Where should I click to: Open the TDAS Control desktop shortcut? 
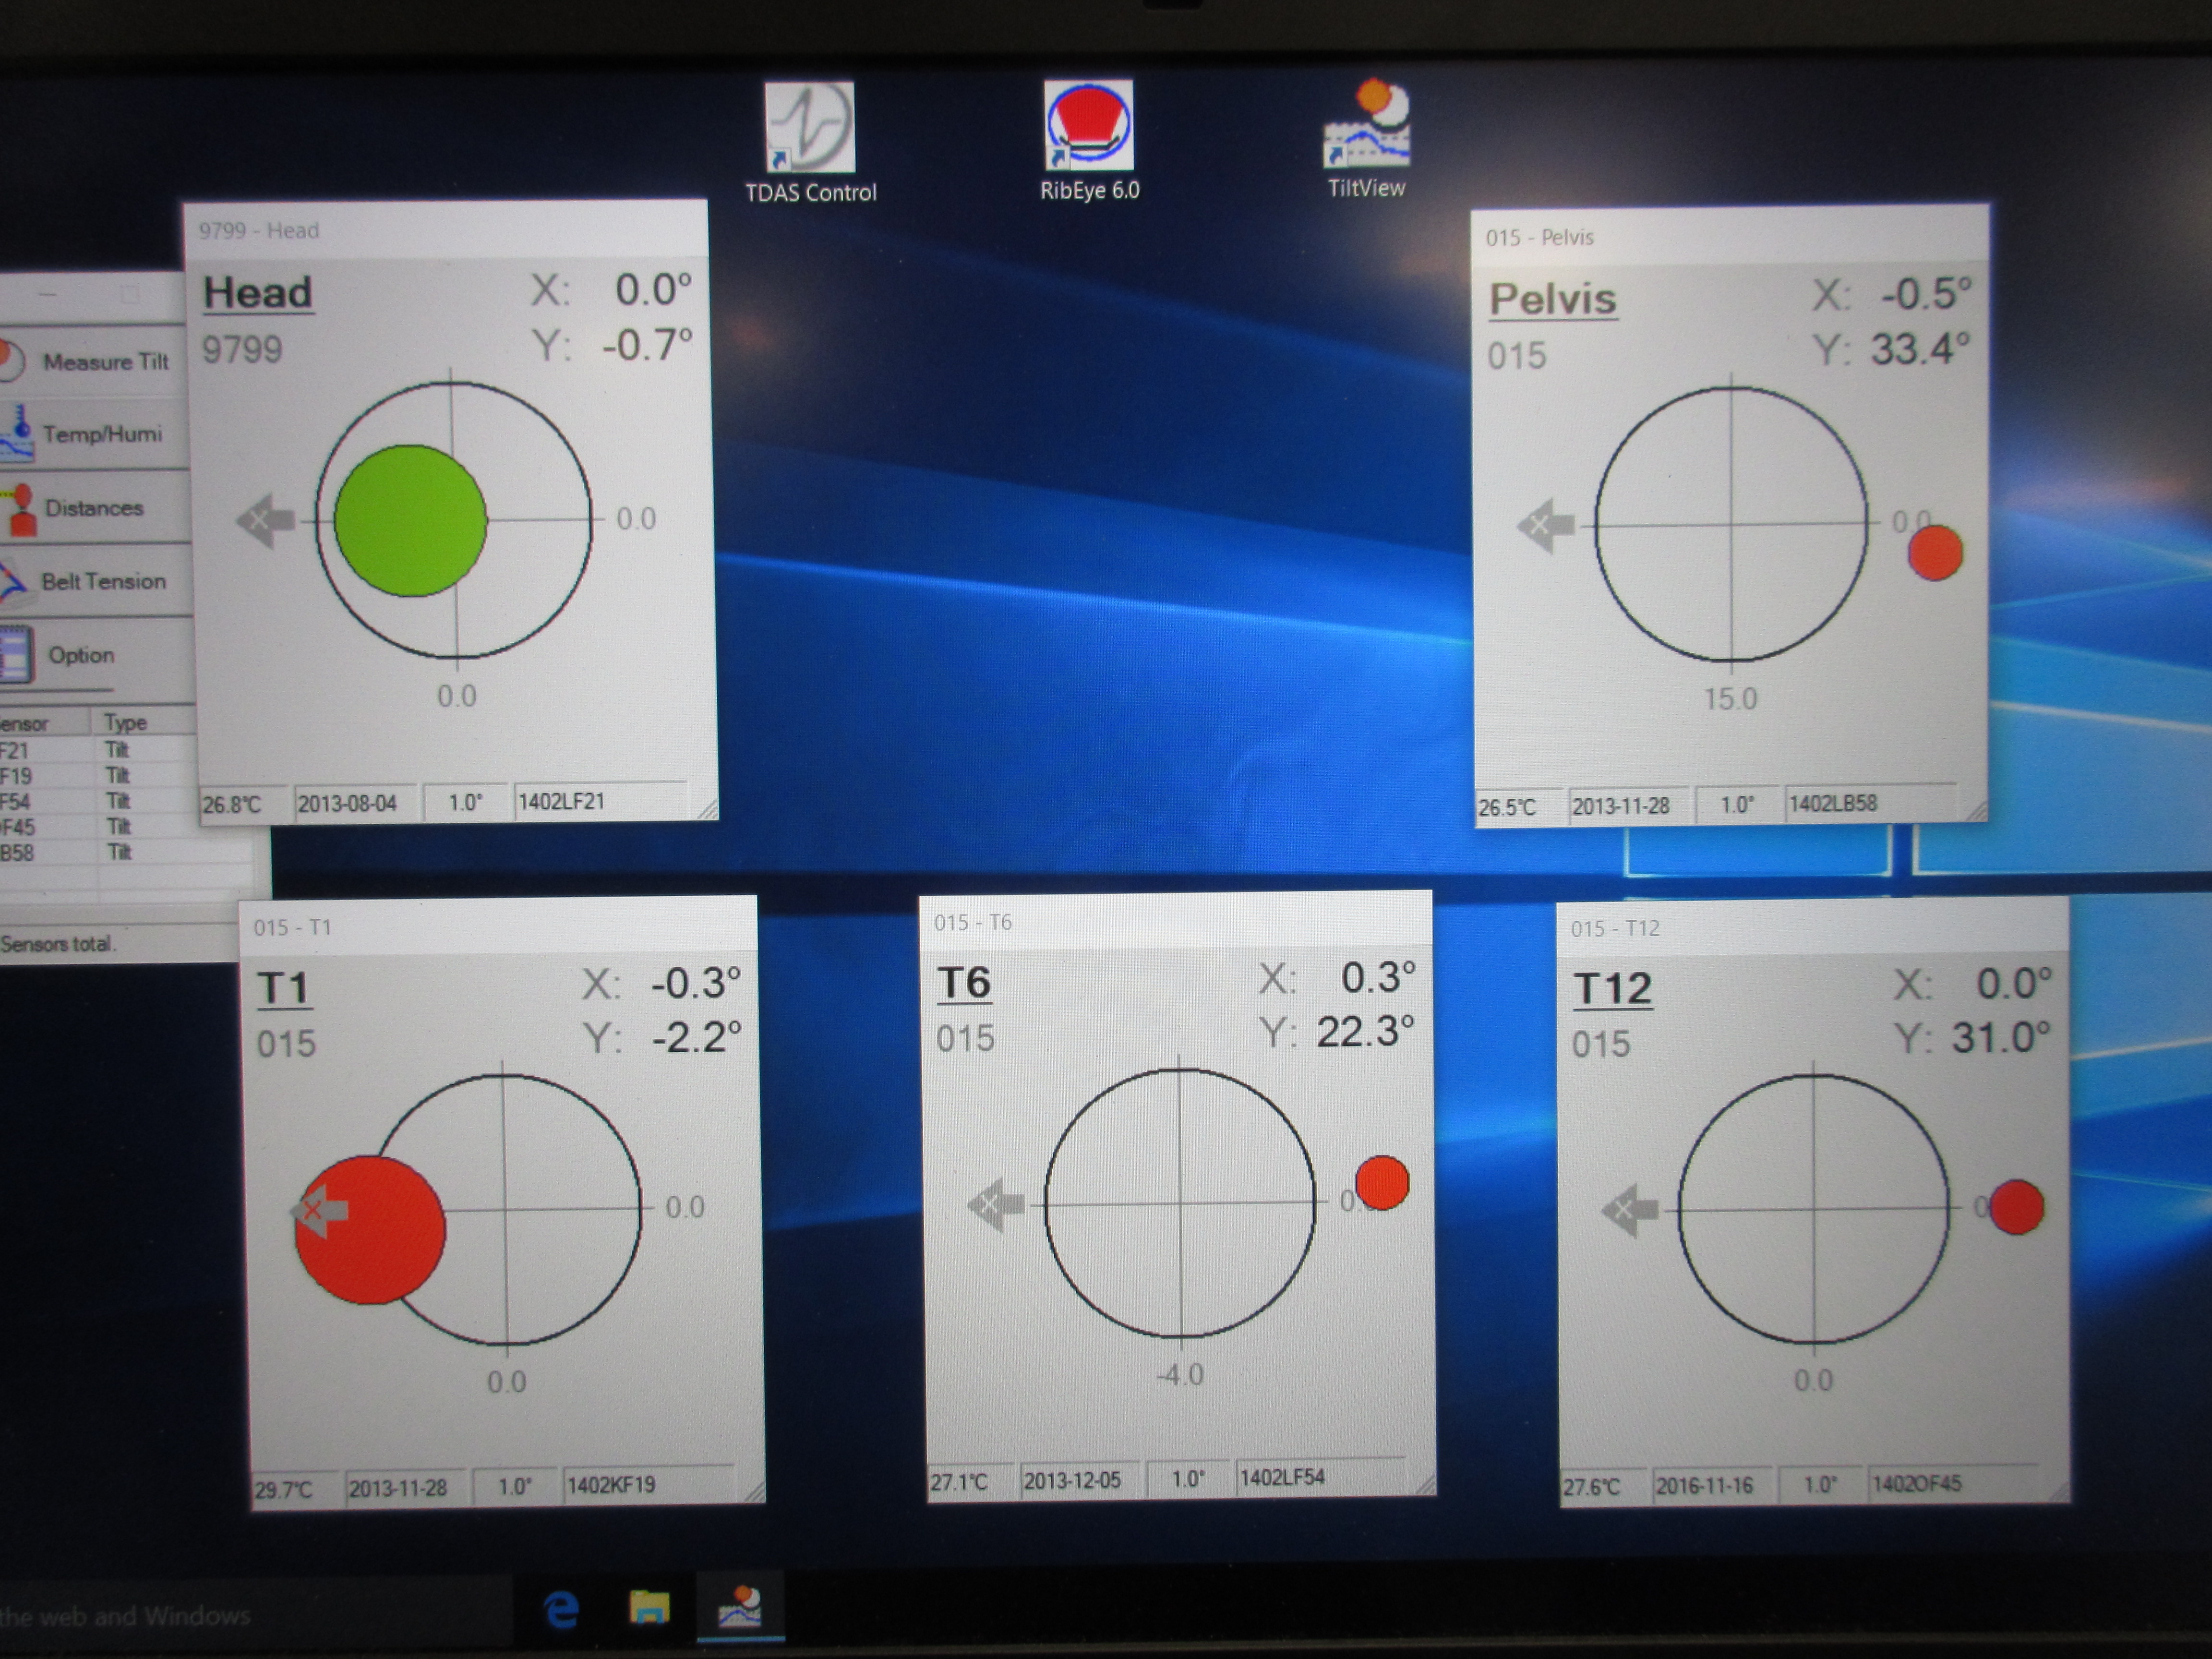(810, 143)
